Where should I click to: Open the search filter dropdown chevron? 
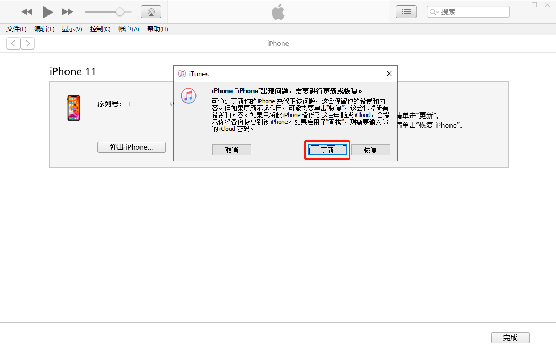click(438, 11)
